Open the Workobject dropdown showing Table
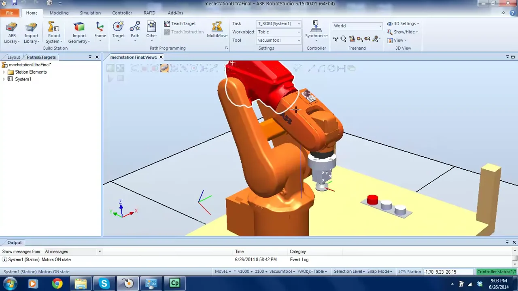The width and height of the screenshot is (518, 291). click(x=279, y=32)
